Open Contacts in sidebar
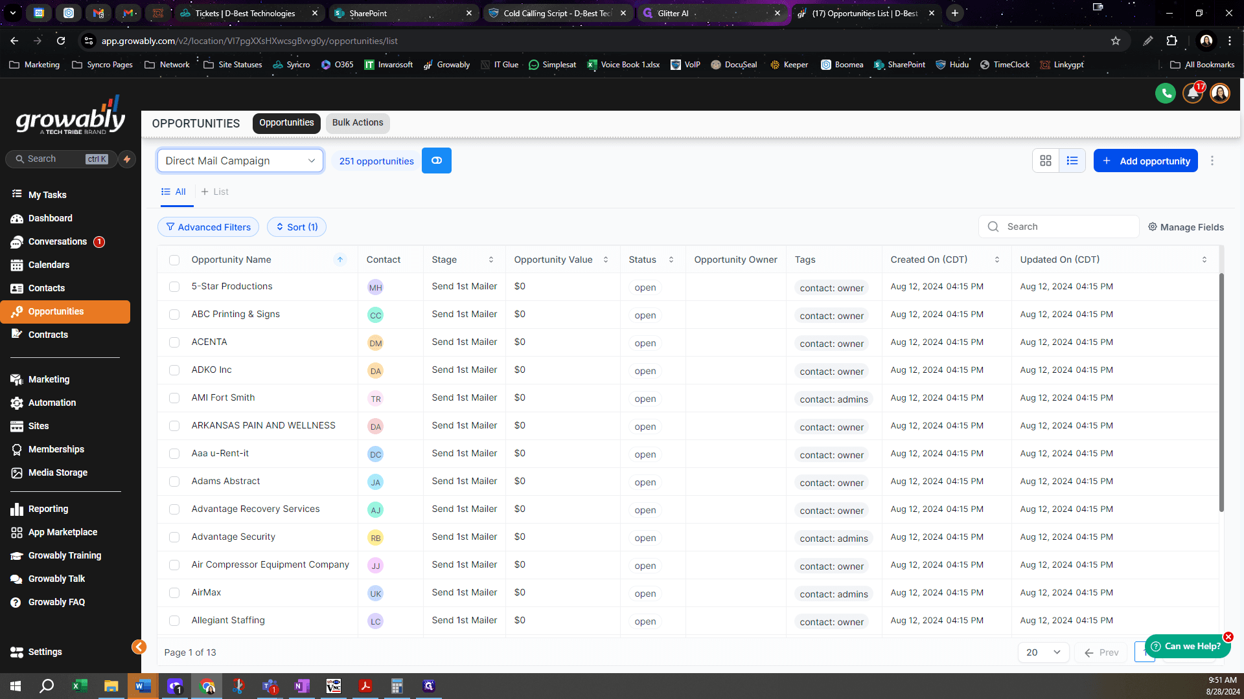1244x699 pixels. 46,288
